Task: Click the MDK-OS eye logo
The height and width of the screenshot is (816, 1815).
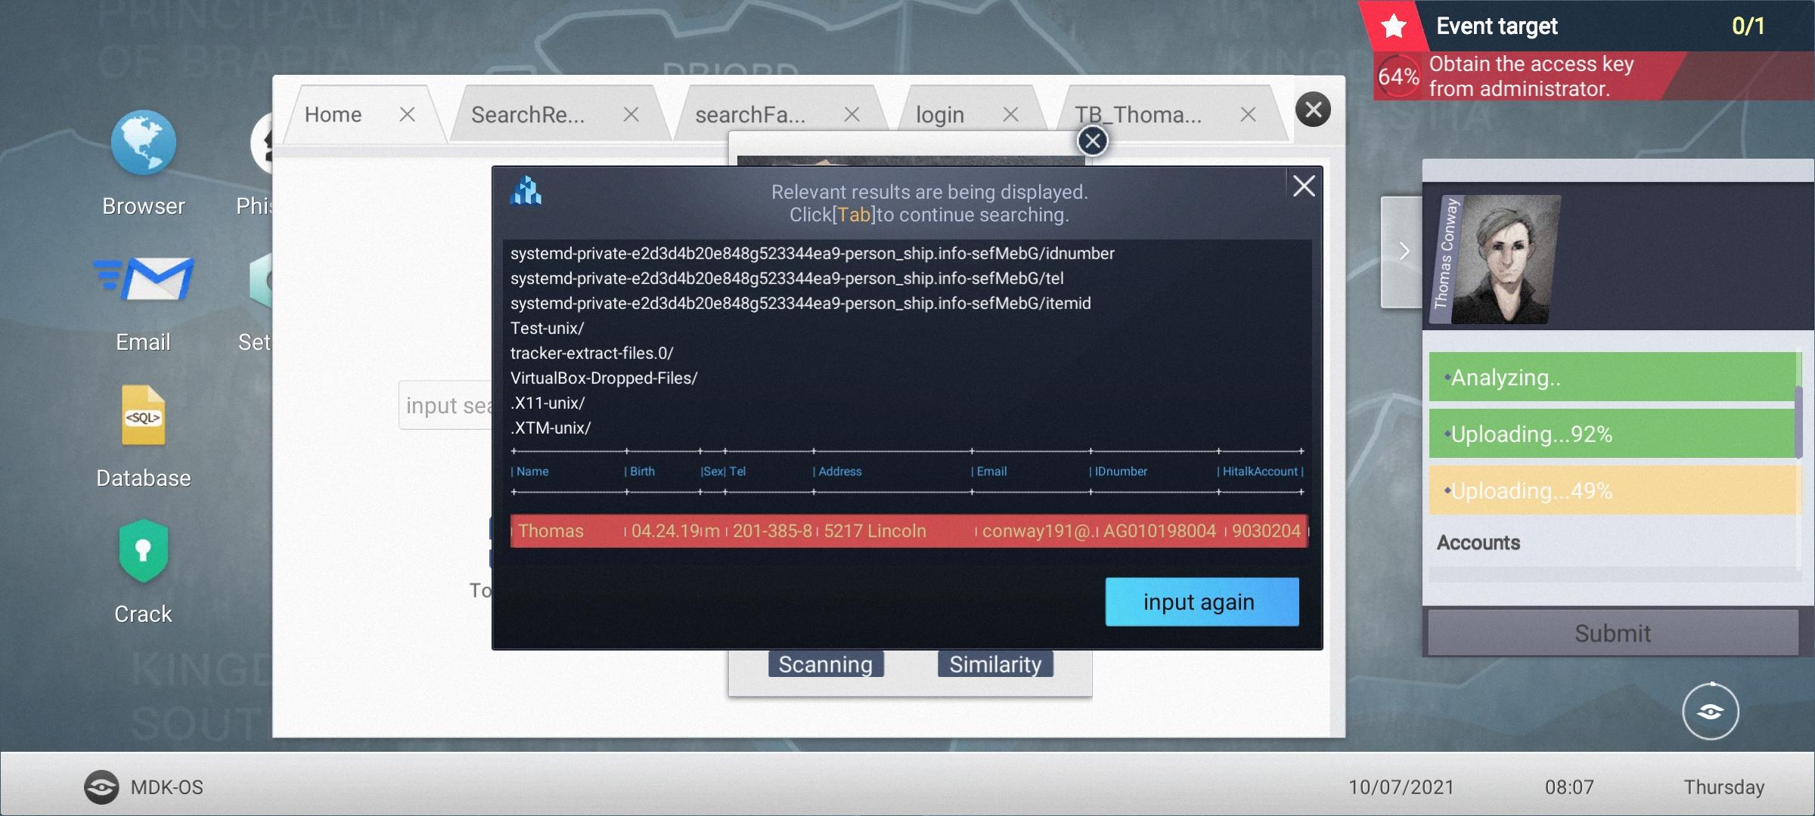Action: [x=101, y=787]
